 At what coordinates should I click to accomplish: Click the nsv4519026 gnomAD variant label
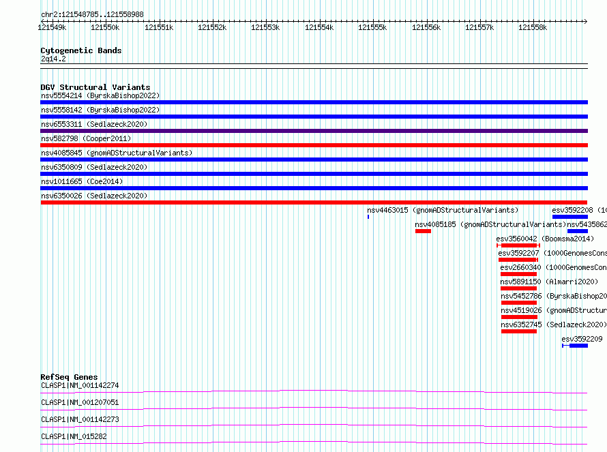coord(554,310)
